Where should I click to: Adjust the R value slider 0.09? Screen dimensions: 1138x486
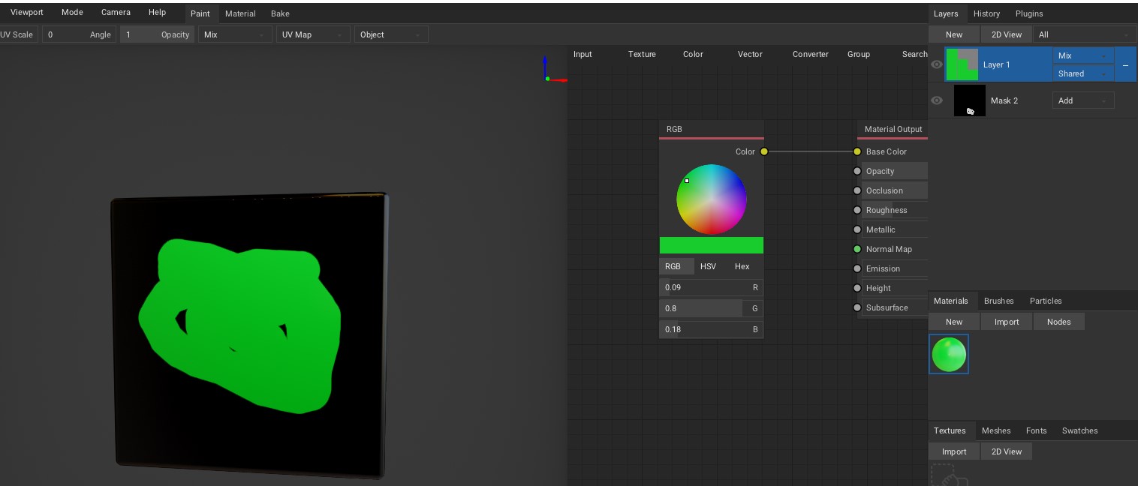(x=712, y=287)
